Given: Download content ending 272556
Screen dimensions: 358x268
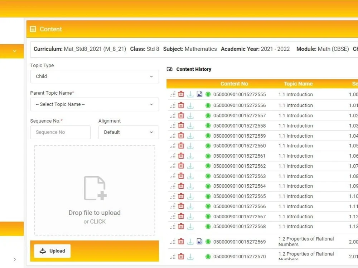Looking at the screenshot, I should pyautogui.click(x=190, y=105).
